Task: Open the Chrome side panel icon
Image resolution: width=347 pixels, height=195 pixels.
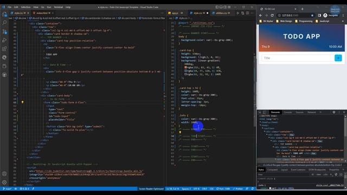Action: [x=319, y=15]
